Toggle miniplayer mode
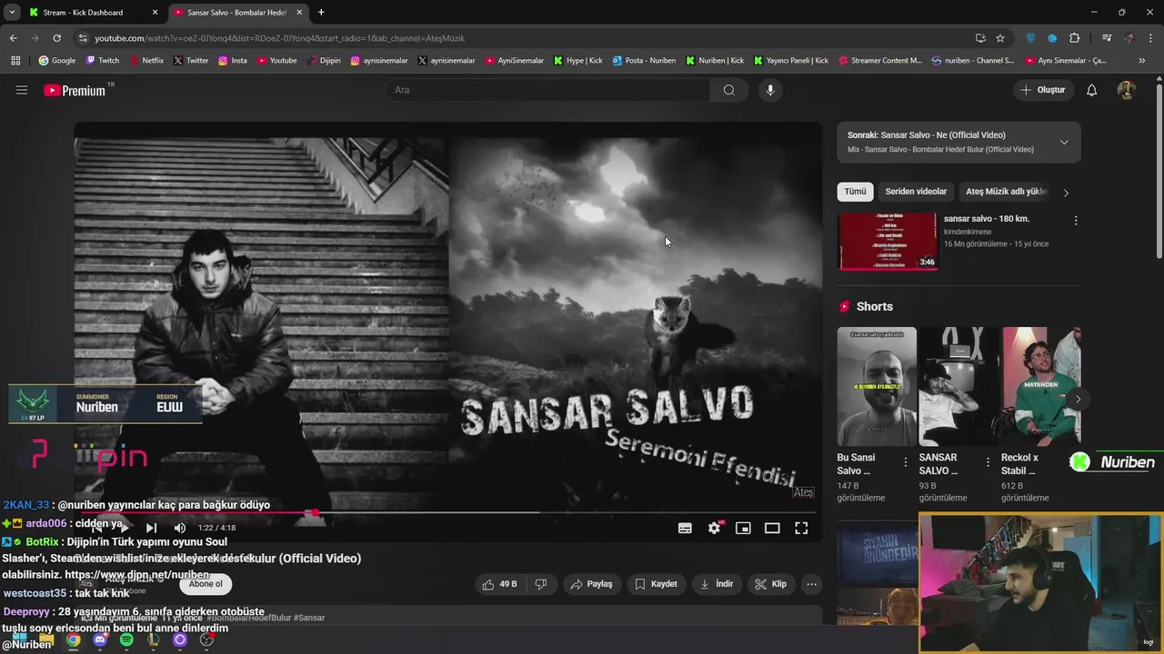1164x654 pixels. coord(743,528)
